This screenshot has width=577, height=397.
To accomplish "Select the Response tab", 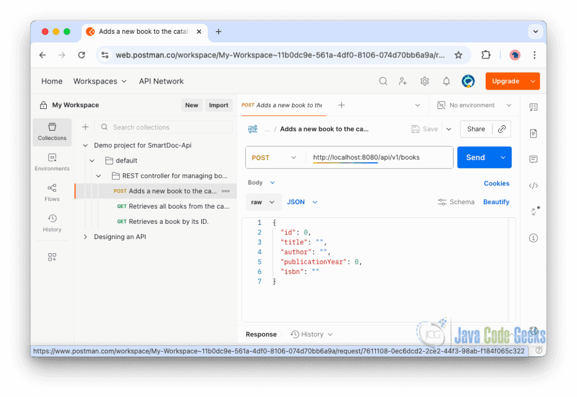I will pyautogui.click(x=261, y=334).
